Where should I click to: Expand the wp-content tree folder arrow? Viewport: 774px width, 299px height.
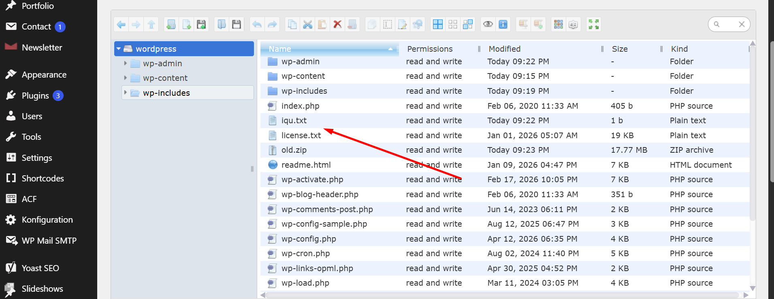[126, 78]
